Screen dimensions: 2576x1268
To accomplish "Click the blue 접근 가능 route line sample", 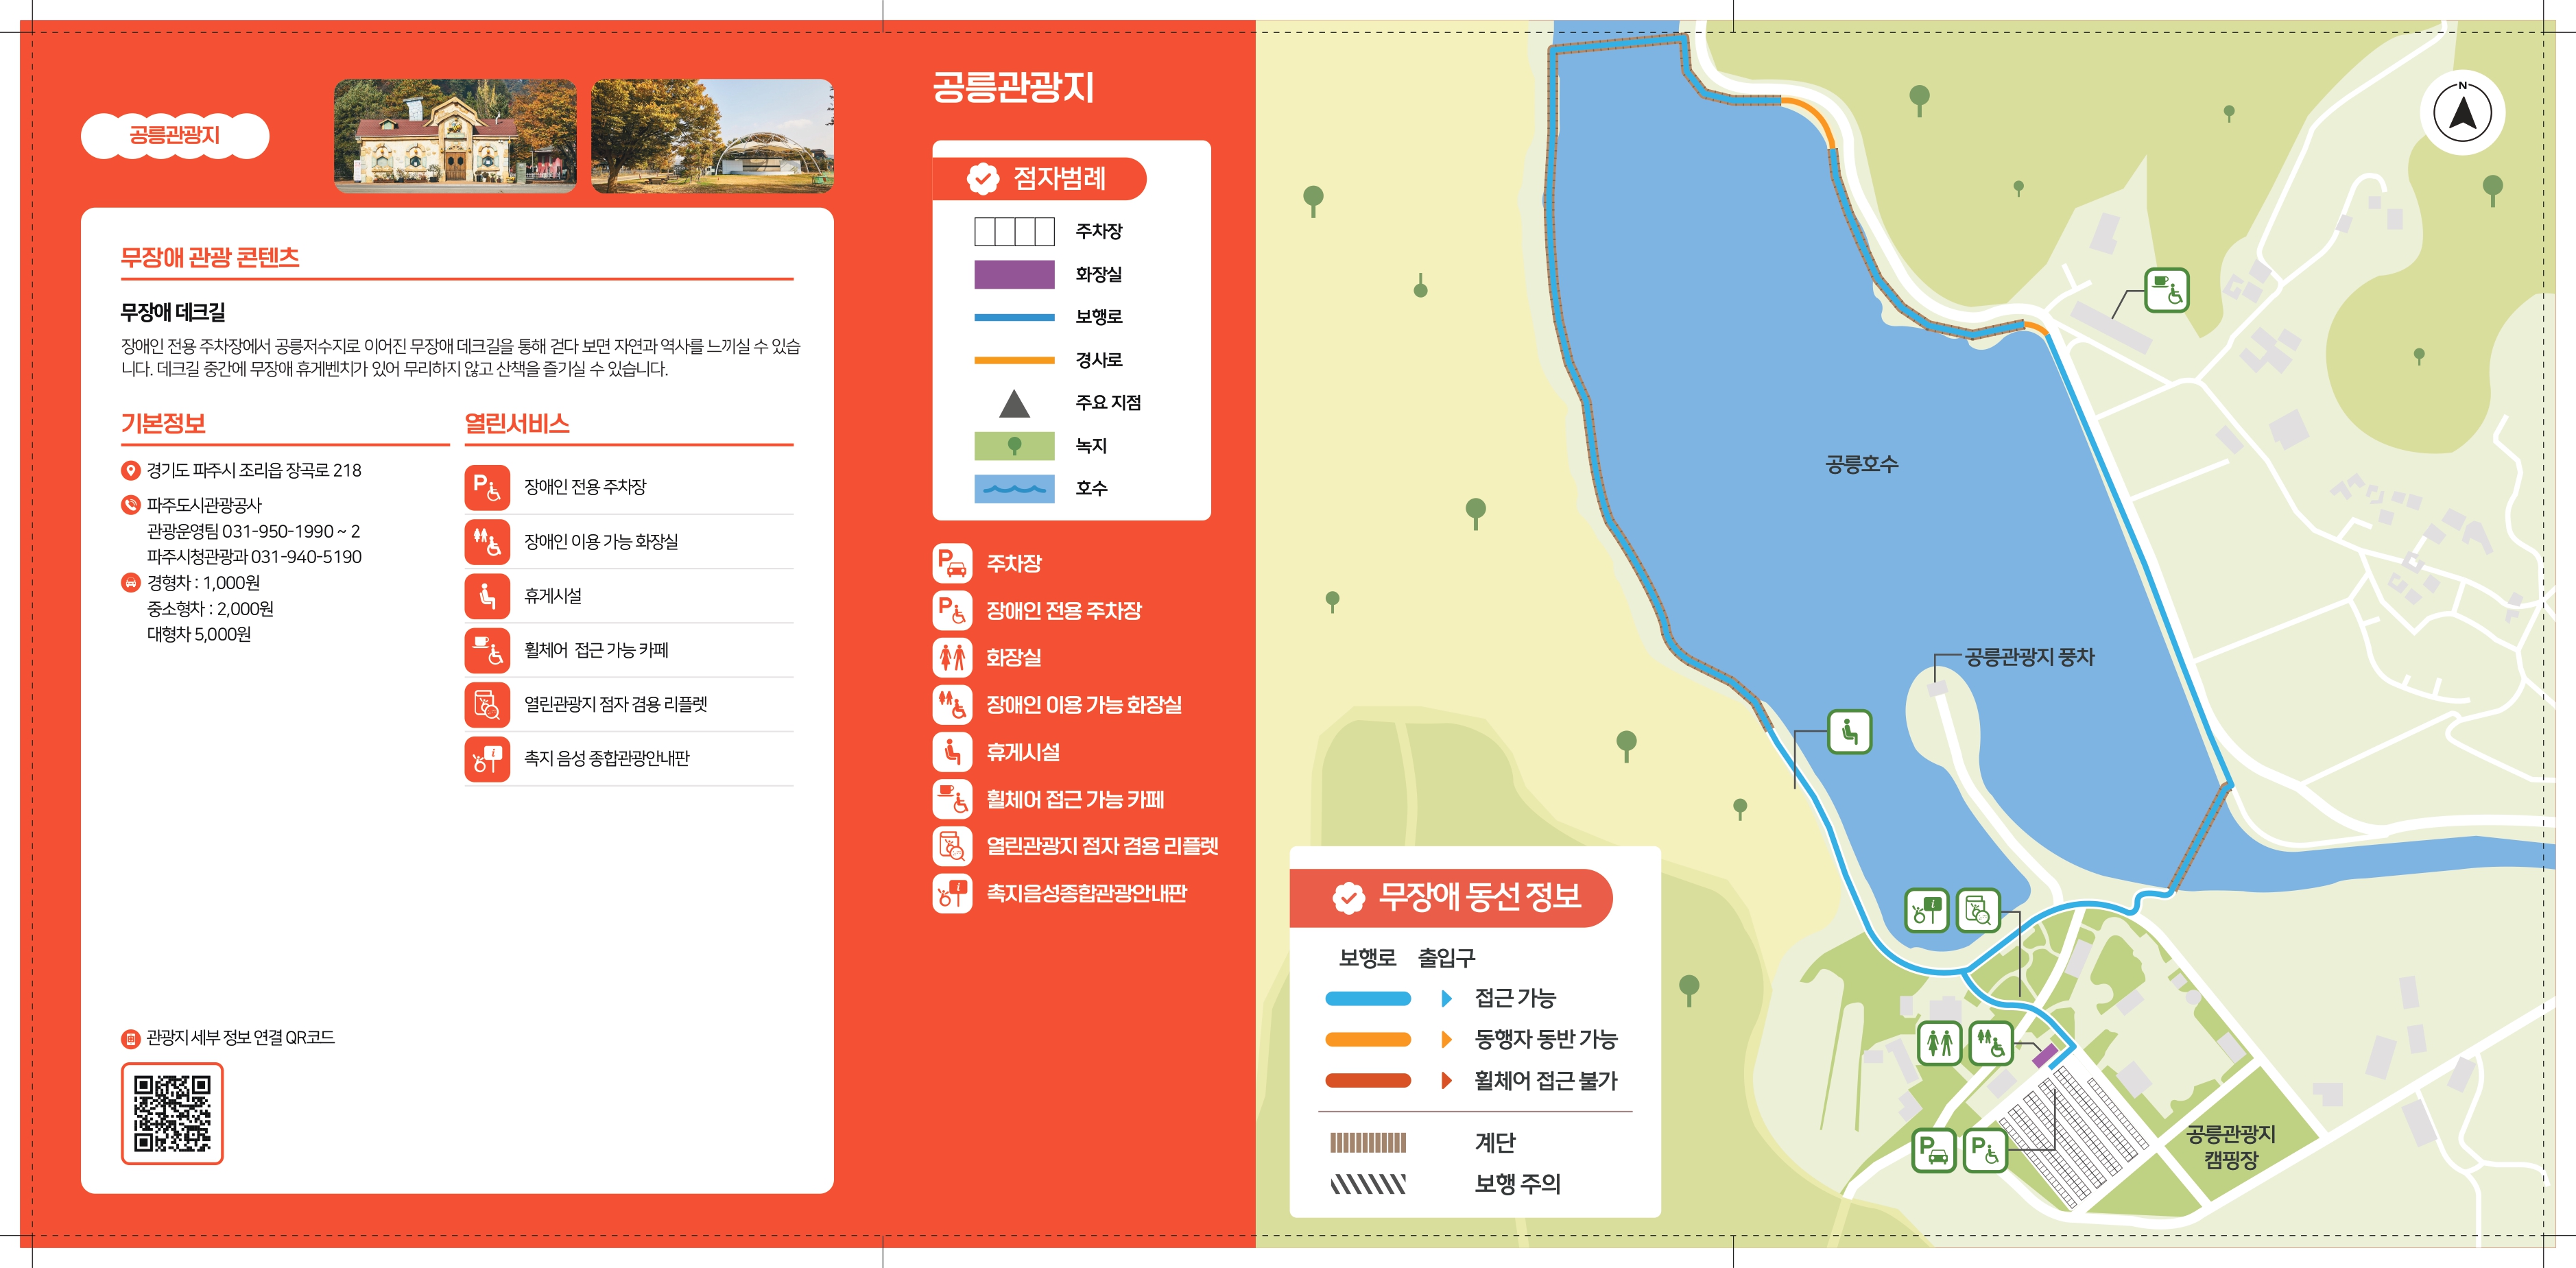I will click(x=1367, y=998).
